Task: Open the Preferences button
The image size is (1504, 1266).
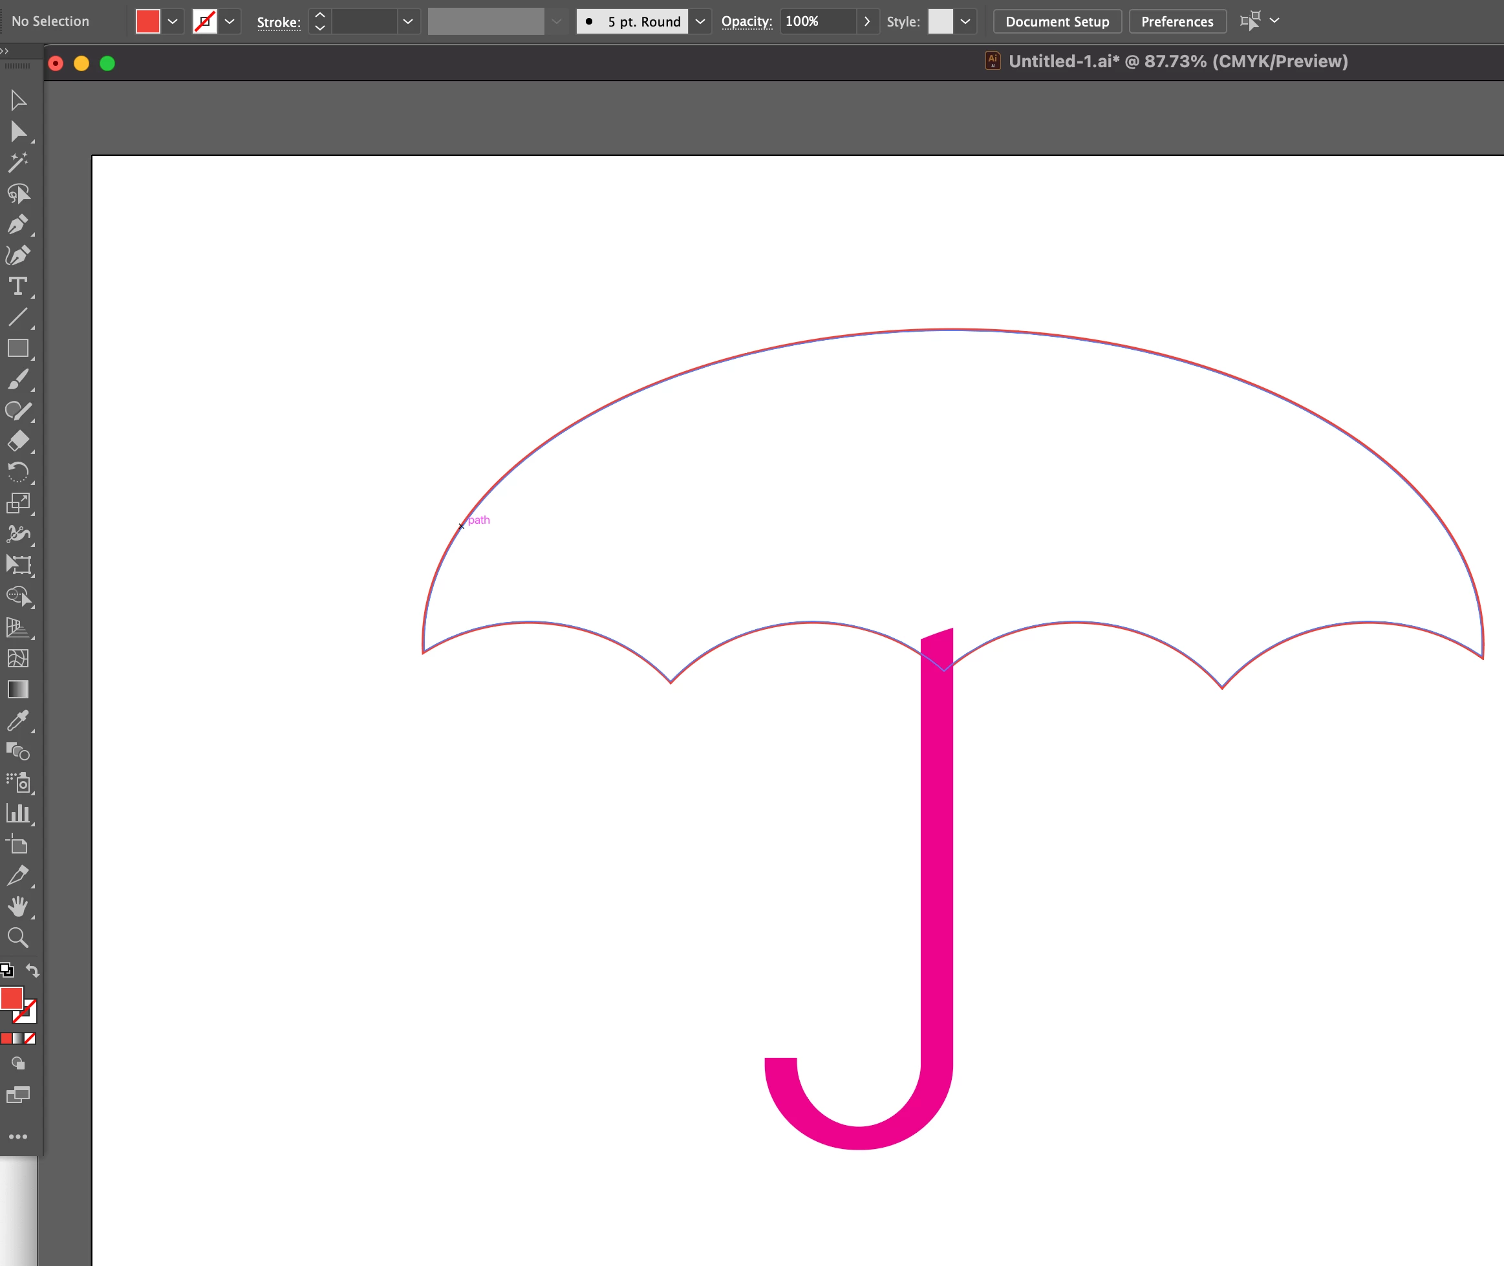Action: point(1177,21)
